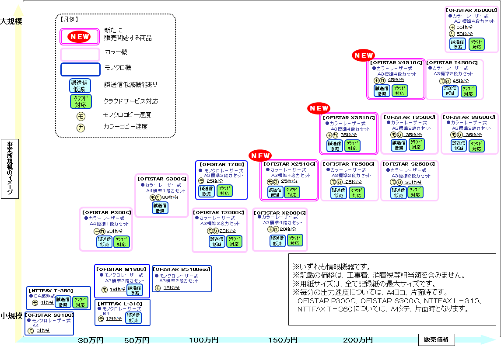Click the 200万円 price axis label
This screenshot has height=346, width=501.
pyautogui.click(x=358, y=340)
